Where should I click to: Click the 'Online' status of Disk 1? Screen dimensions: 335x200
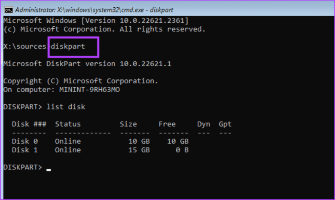[x=68, y=150]
